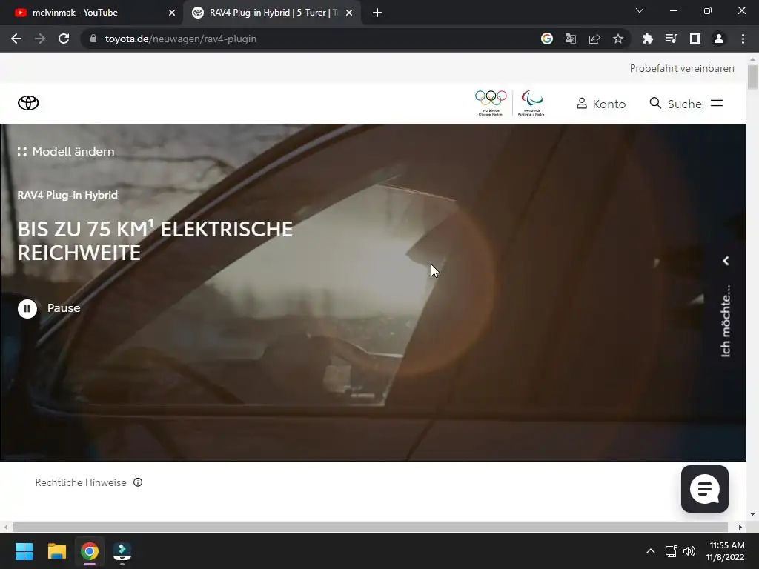Open the chat widget
The image size is (759, 569).
[704, 489]
